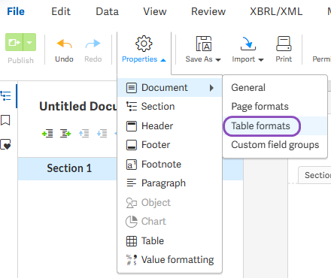Click the Undo arrow icon
331x278 pixels.
click(64, 44)
